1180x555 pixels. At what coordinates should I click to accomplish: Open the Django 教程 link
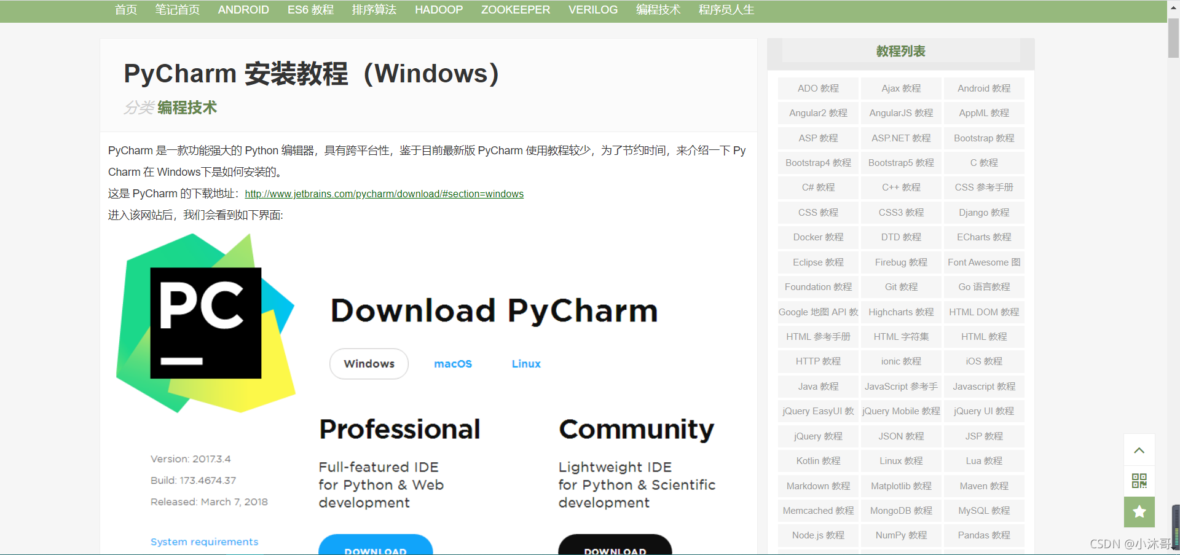[984, 213]
